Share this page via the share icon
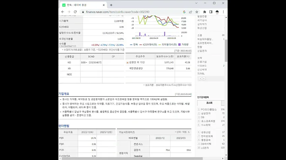The image size is (286, 160). pyautogui.click(x=190, y=12)
